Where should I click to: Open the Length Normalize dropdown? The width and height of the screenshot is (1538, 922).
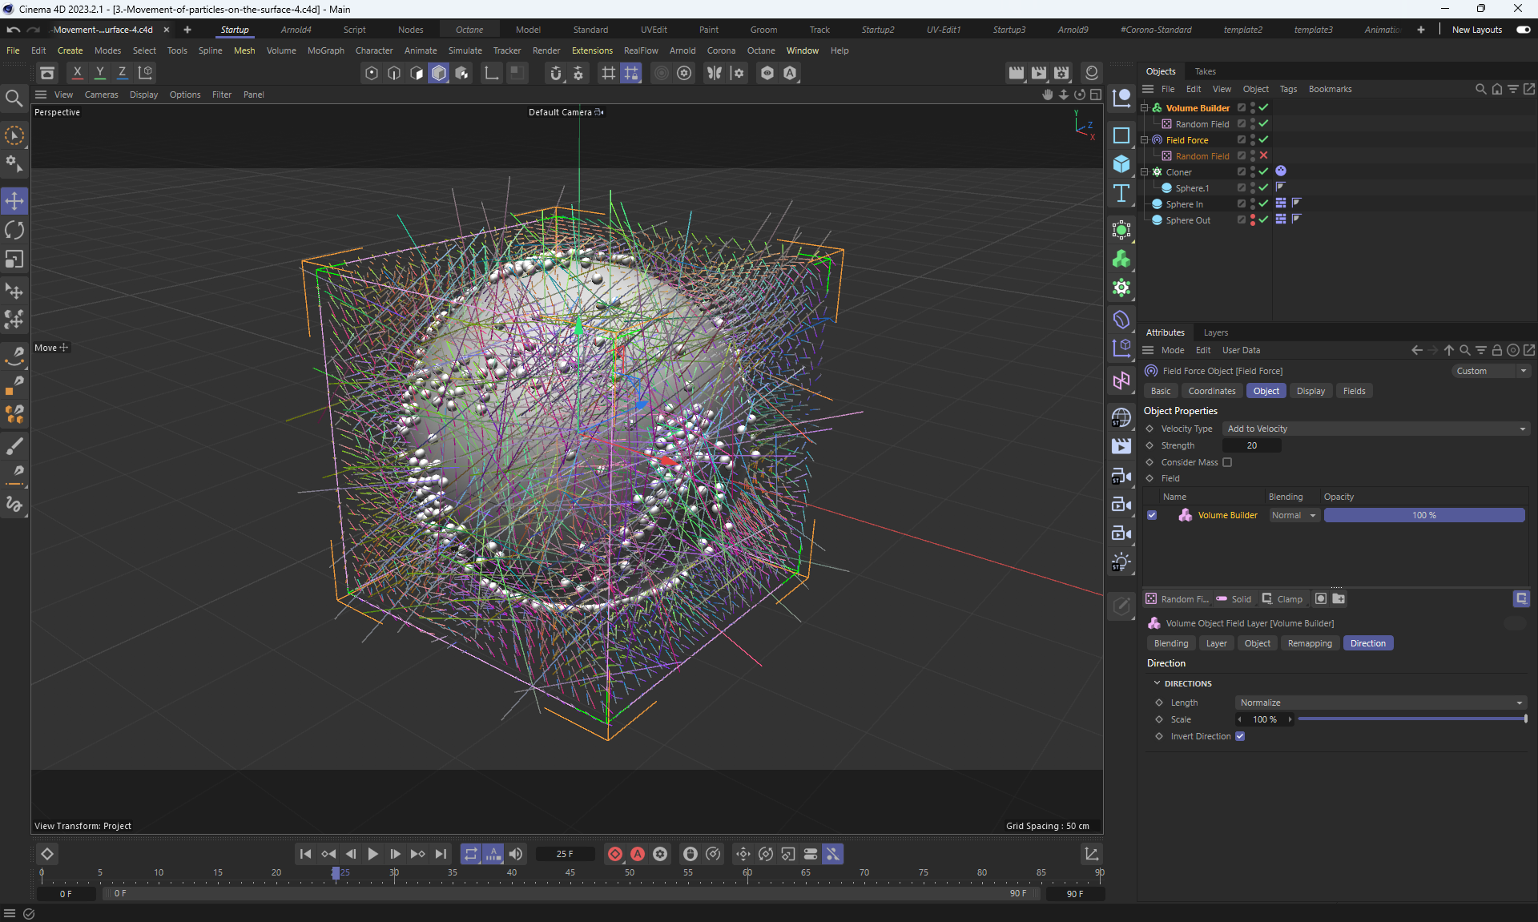(1380, 703)
